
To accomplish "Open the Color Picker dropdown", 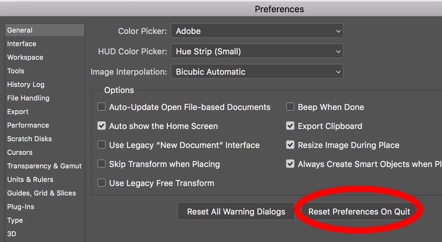I will (x=257, y=31).
